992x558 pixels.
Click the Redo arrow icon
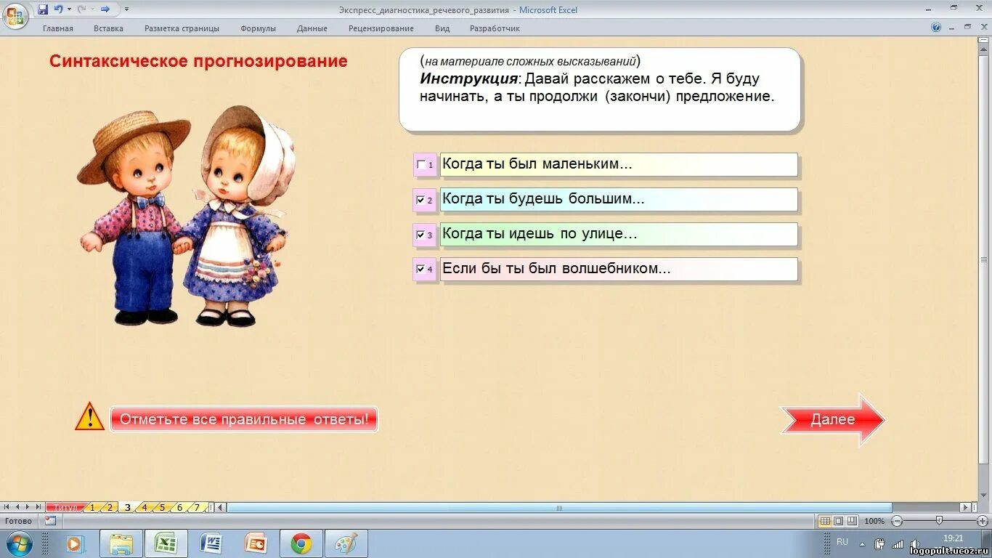[x=81, y=9]
